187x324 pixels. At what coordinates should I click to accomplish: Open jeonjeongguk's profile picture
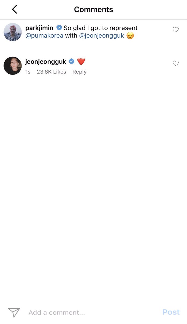pos(12,66)
